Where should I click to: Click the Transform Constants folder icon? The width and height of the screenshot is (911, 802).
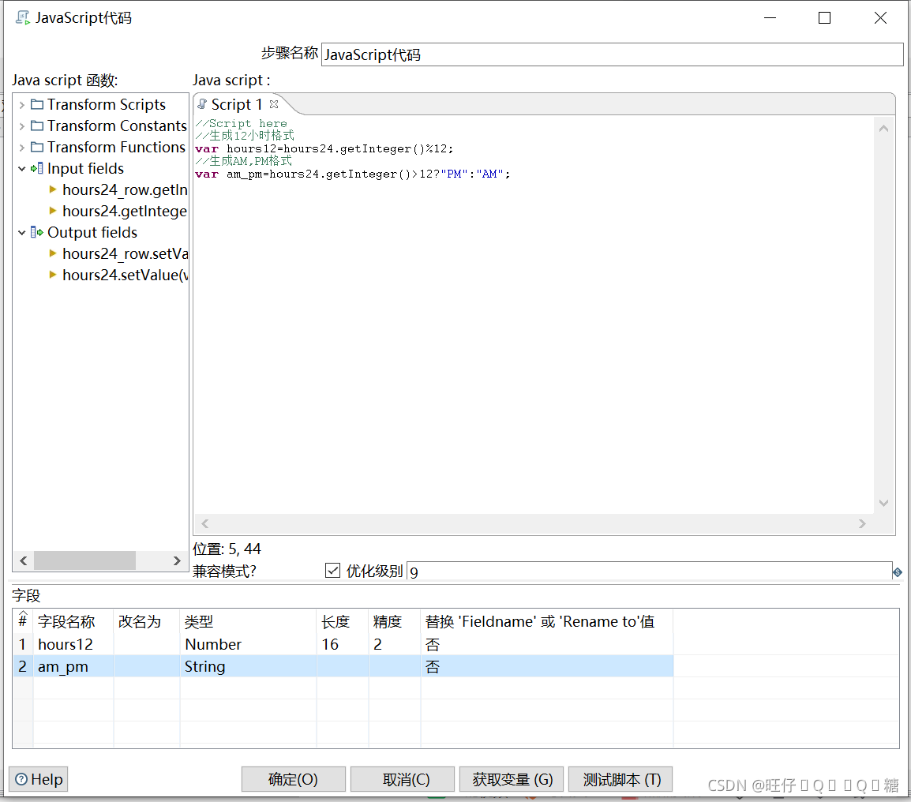[37, 126]
